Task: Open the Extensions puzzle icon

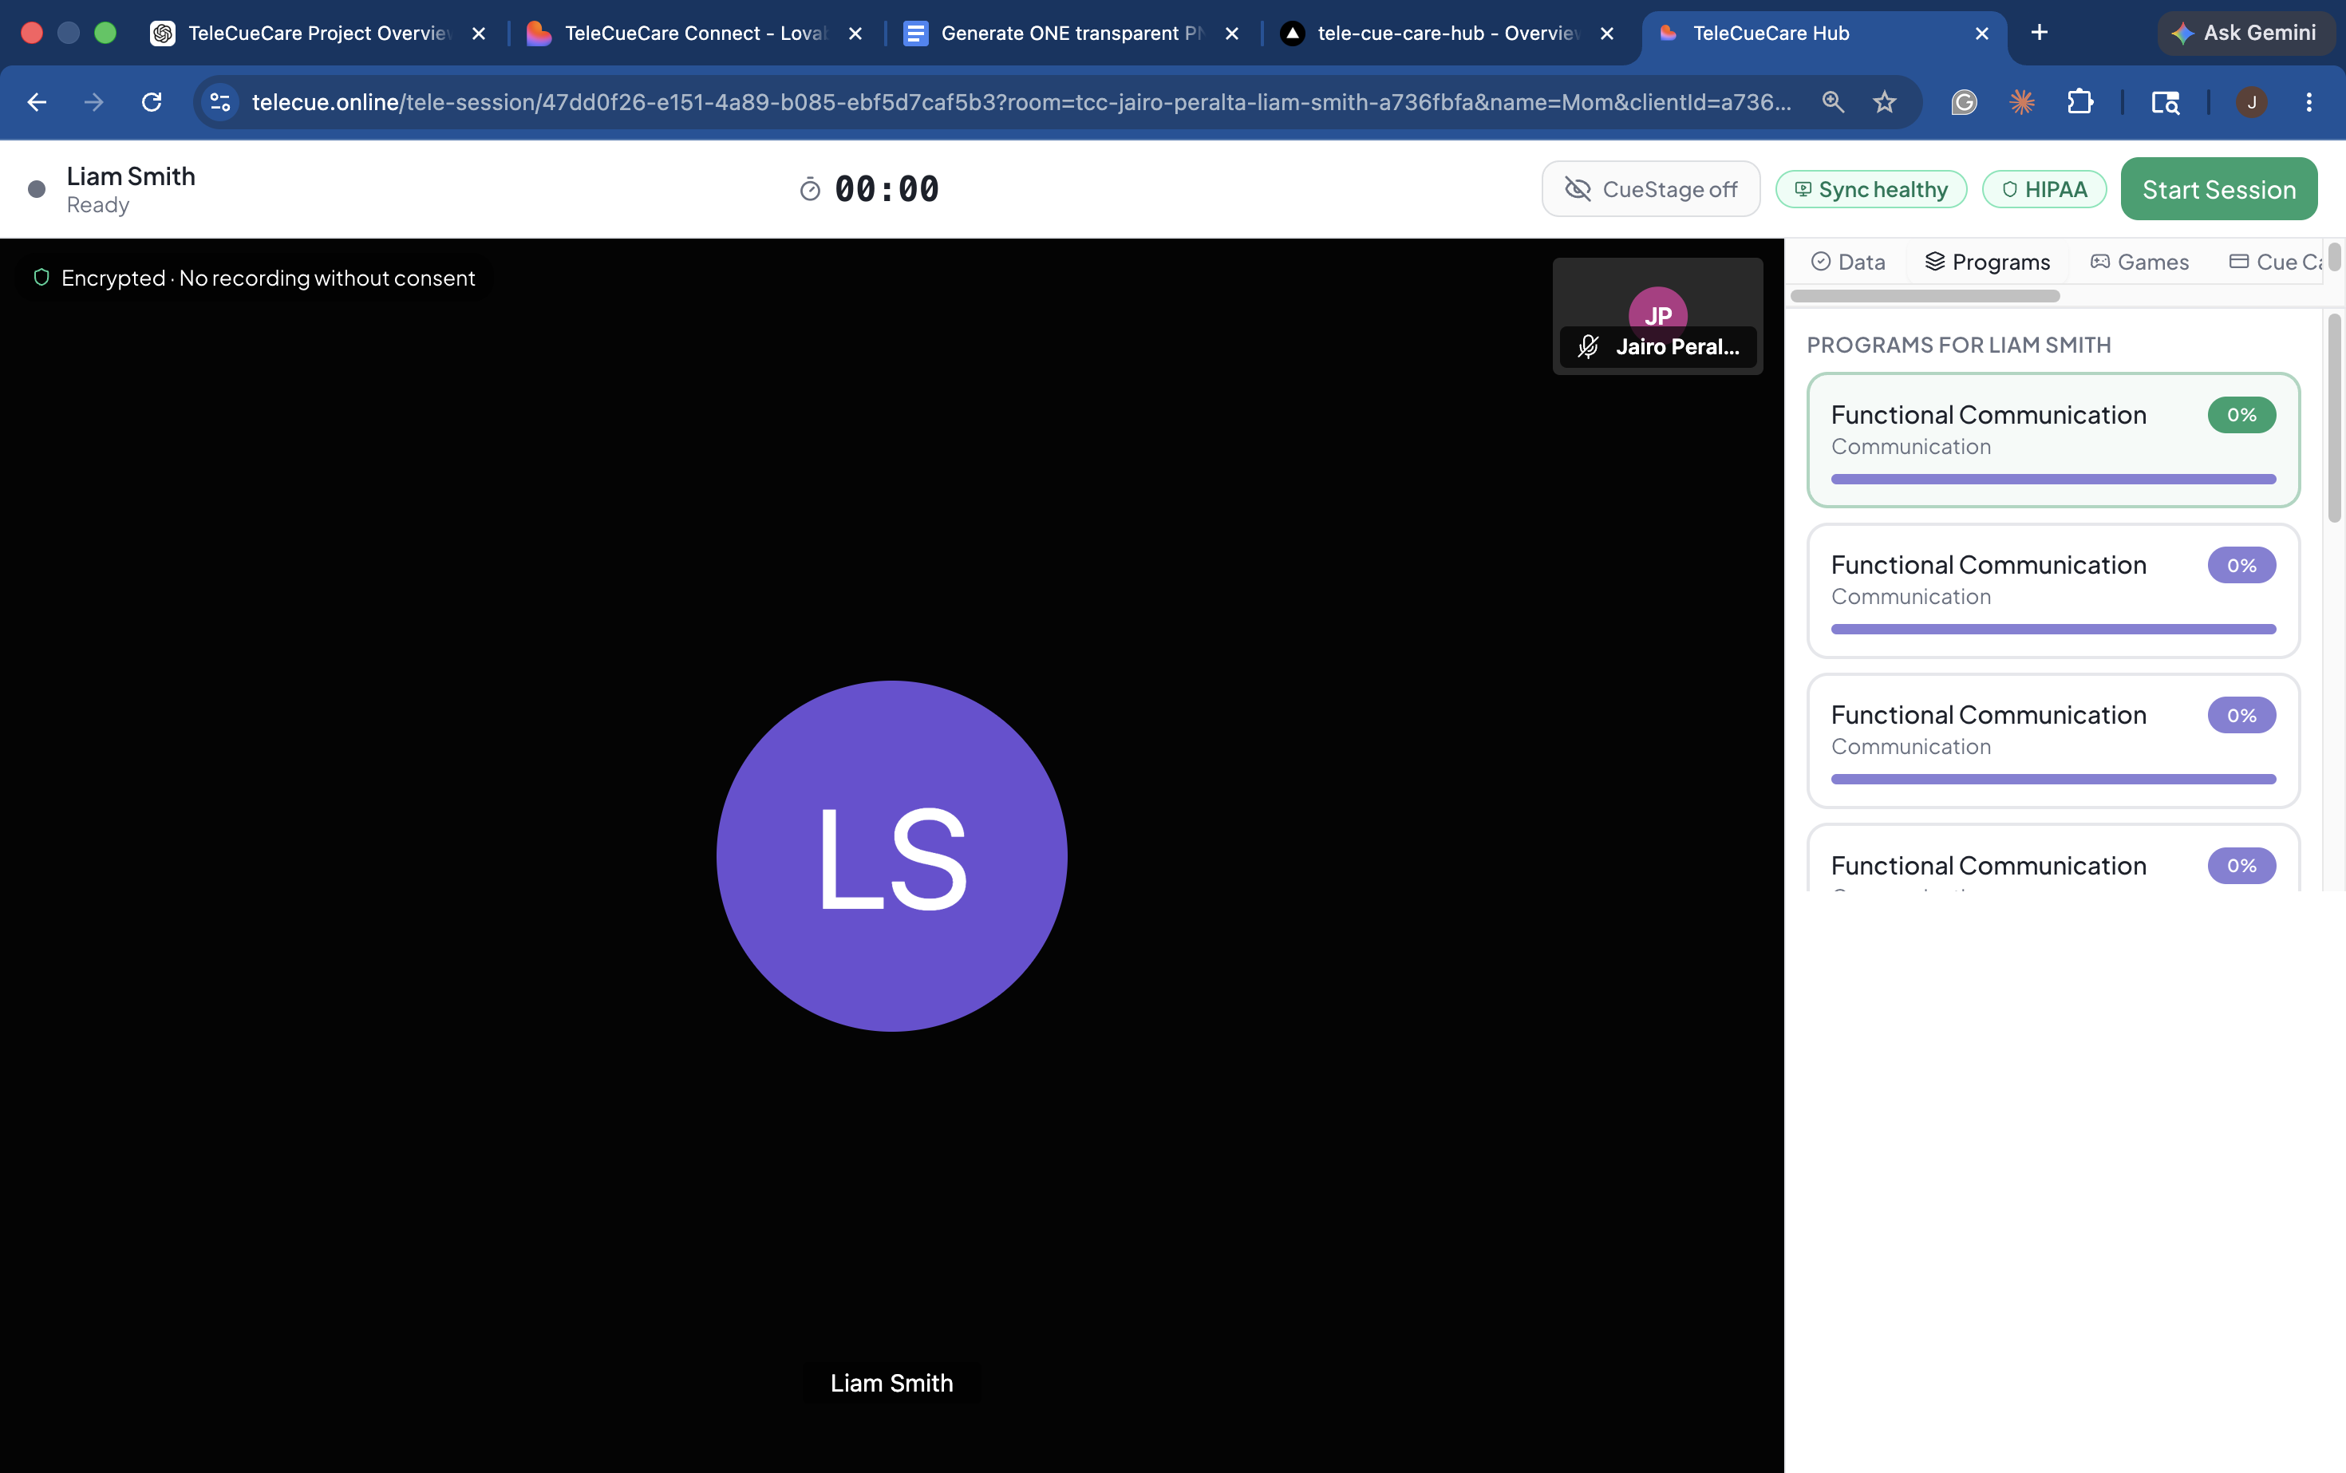Action: click(x=2080, y=102)
